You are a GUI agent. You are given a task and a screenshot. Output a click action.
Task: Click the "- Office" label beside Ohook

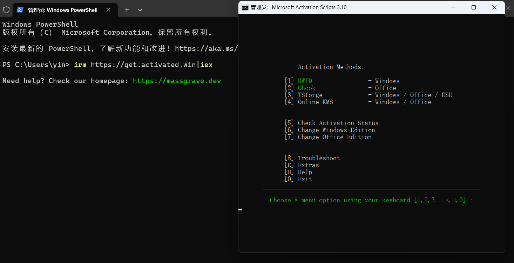tap(382, 88)
